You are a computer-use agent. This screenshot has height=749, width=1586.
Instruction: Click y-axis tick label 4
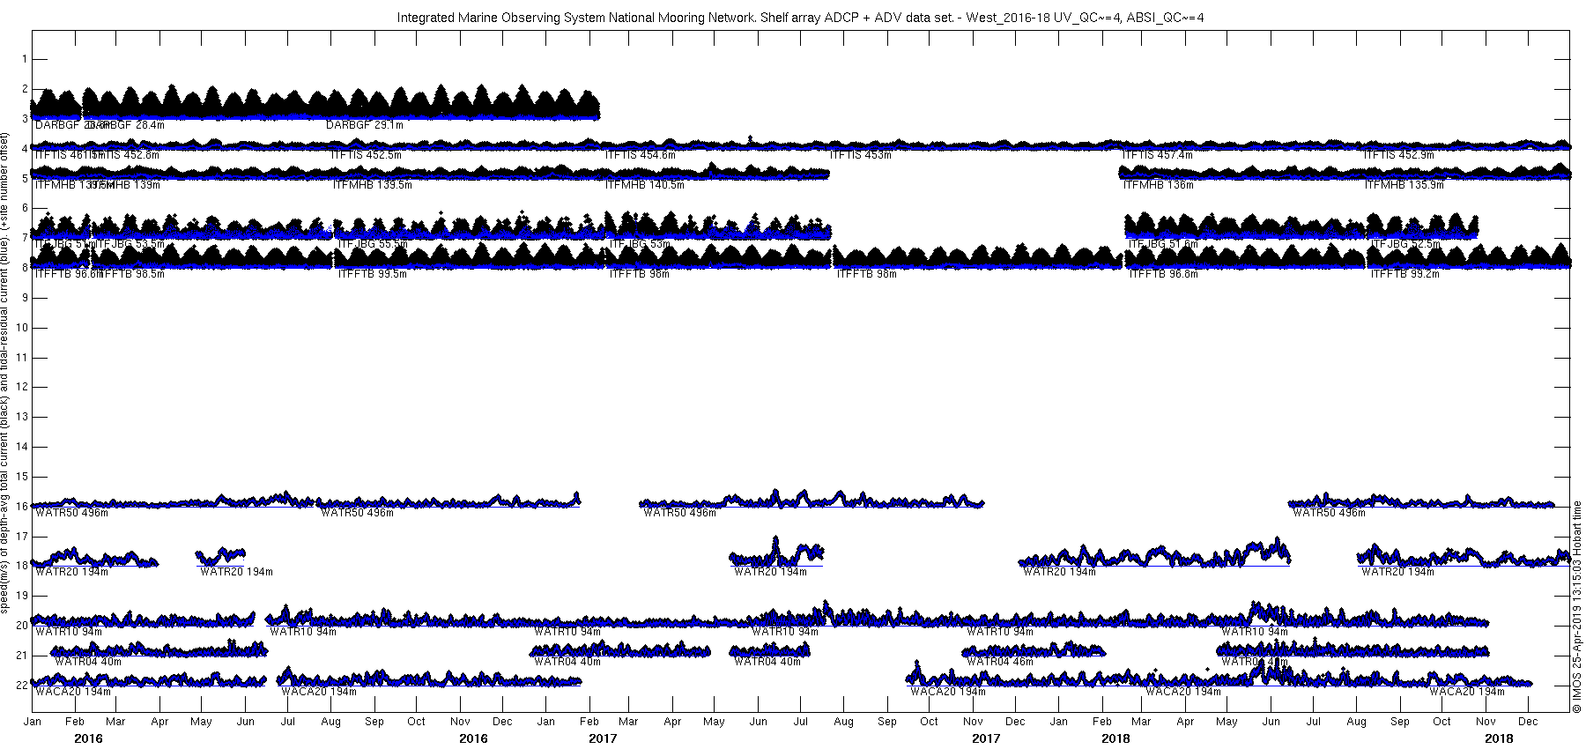point(25,149)
